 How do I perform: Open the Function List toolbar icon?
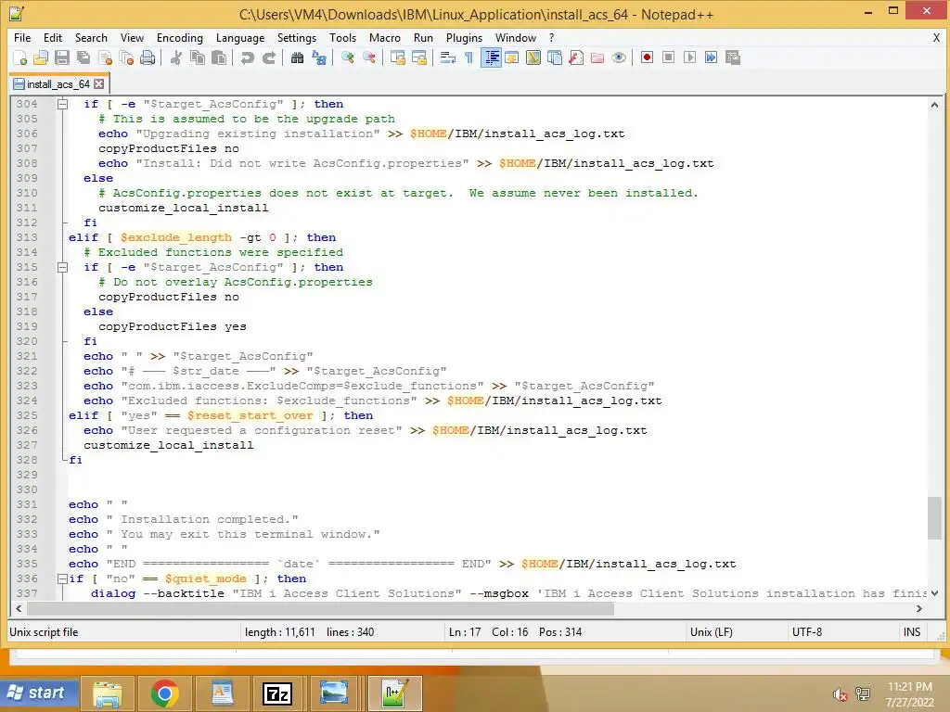(x=576, y=57)
